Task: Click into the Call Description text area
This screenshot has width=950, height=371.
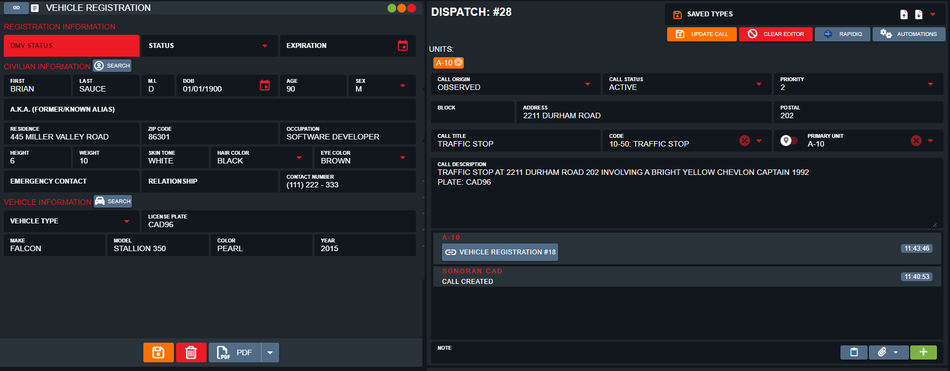Action: pyautogui.click(x=686, y=202)
